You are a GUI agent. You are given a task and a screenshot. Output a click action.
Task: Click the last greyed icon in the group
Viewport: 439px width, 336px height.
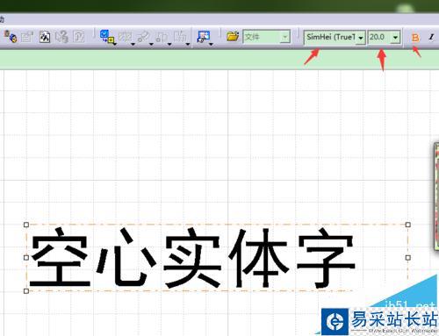180,36
